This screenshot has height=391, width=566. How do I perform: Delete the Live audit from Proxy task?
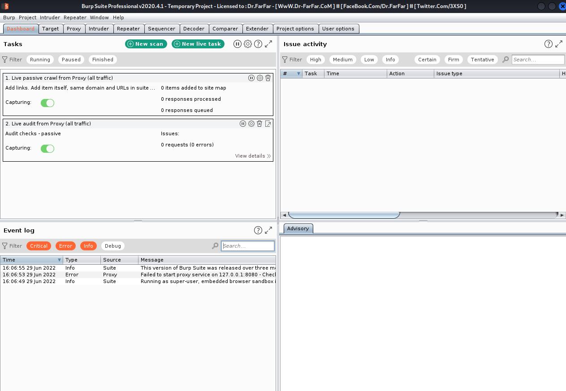[x=259, y=124]
